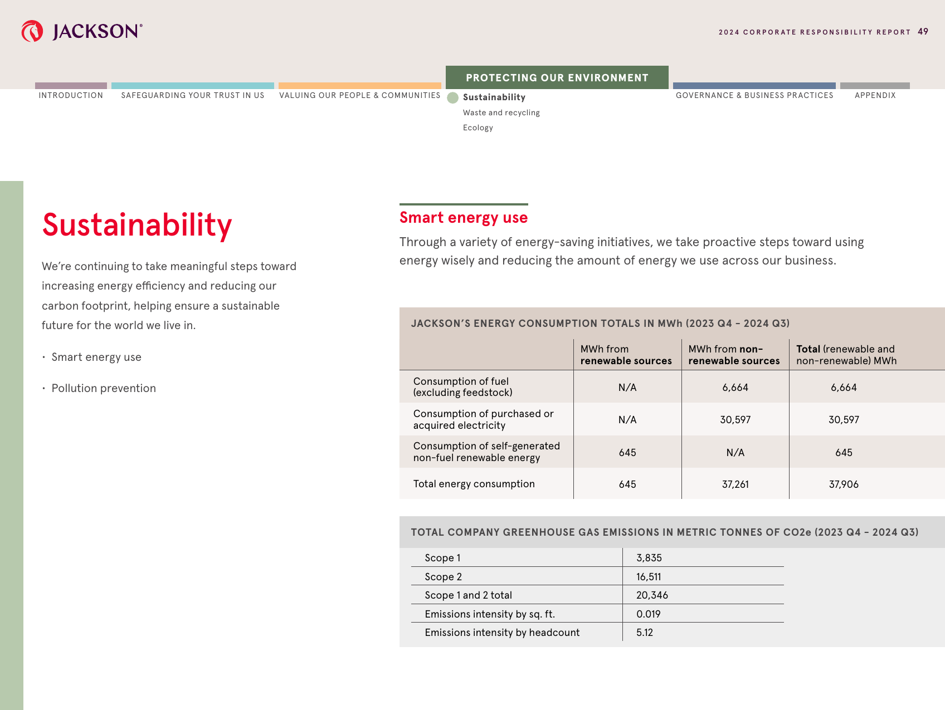945x710 pixels.
Task: Click Consumption of self-generated non-fuel renewable label
Action: click(x=486, y=452)
